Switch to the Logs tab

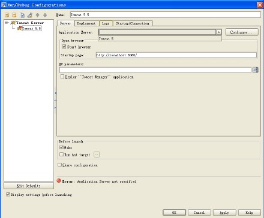[x=106, y=23]
